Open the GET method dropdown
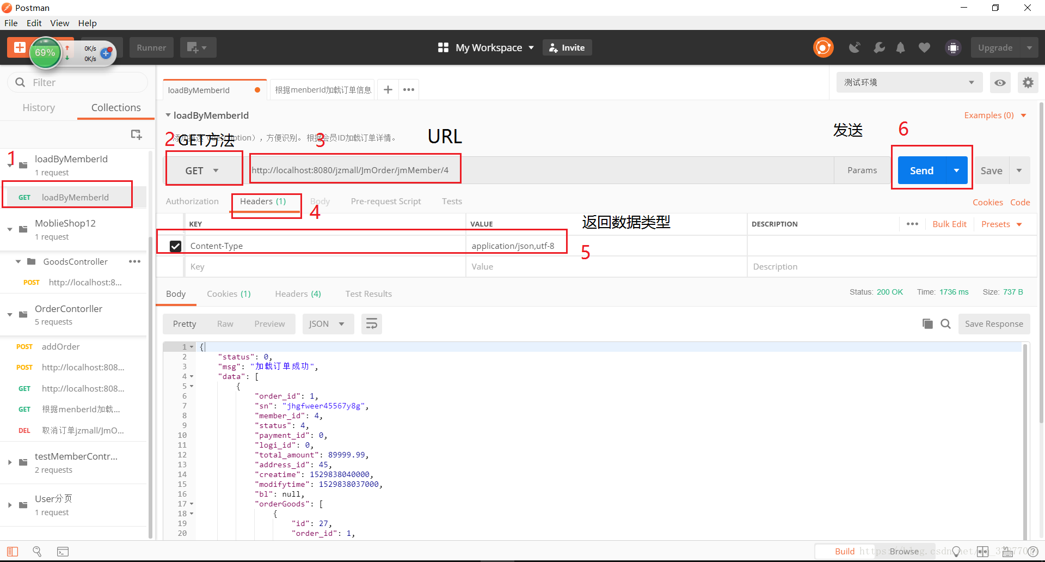1045x562 pixels. click(202, 170)
